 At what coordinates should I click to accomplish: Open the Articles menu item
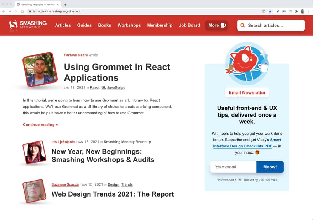pyautogui.click(x=63, y=25)
